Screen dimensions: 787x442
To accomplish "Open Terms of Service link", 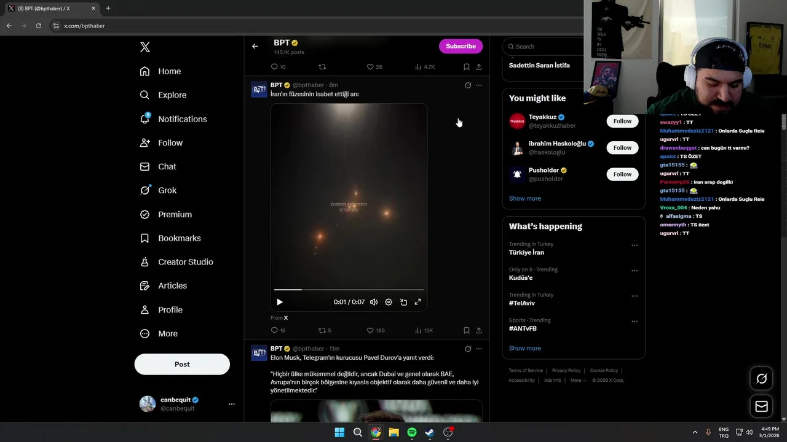I will pos(526,371).
